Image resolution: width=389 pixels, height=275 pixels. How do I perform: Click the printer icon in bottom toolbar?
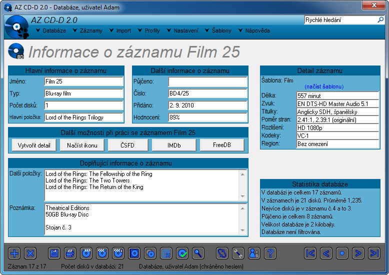[70, 253]
